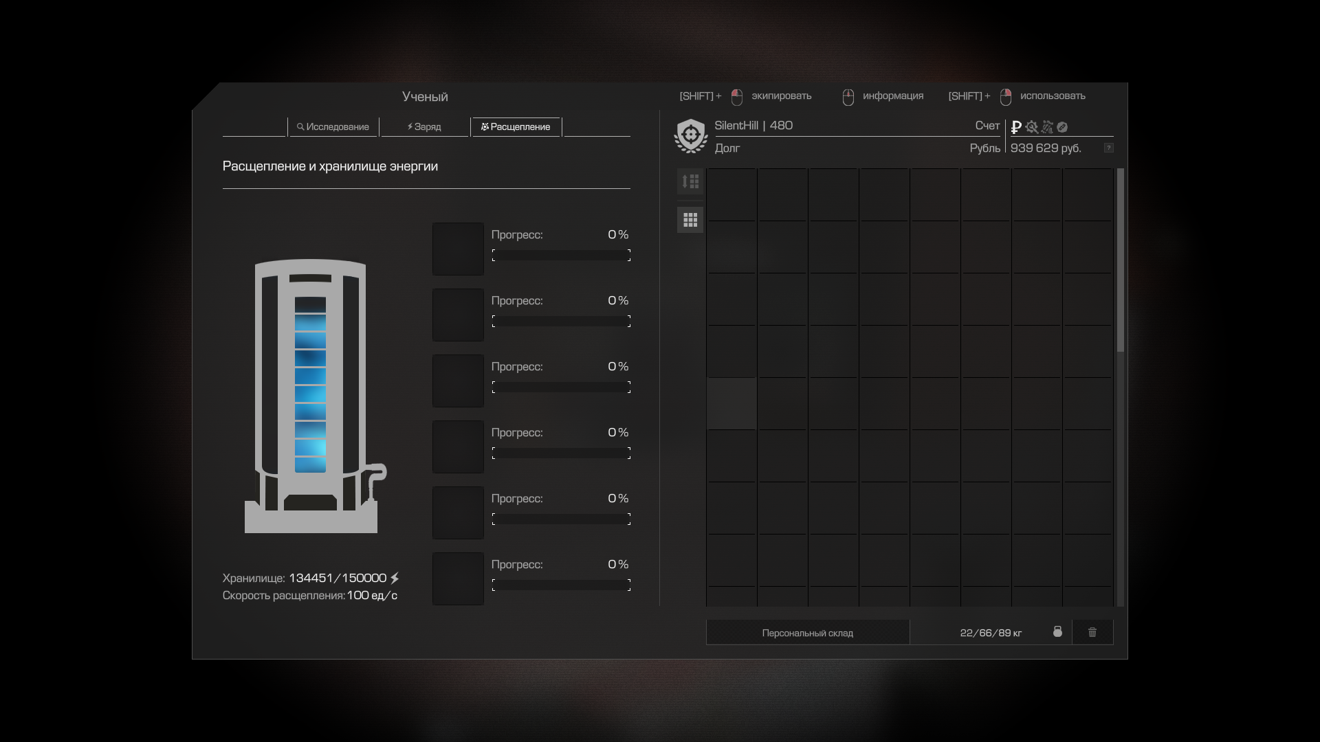Click the third Прогресс progress bar

[561, 387]
